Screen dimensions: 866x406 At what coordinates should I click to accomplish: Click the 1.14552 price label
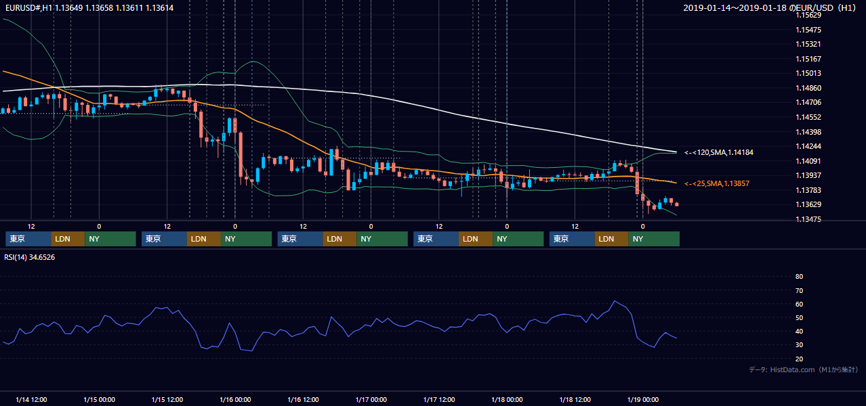point(809,117)
